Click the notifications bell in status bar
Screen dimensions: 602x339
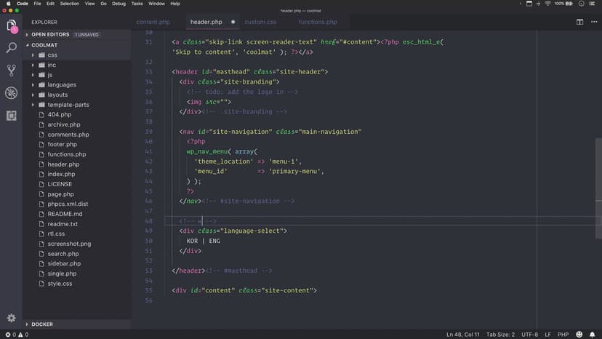(x=593, y=335)
